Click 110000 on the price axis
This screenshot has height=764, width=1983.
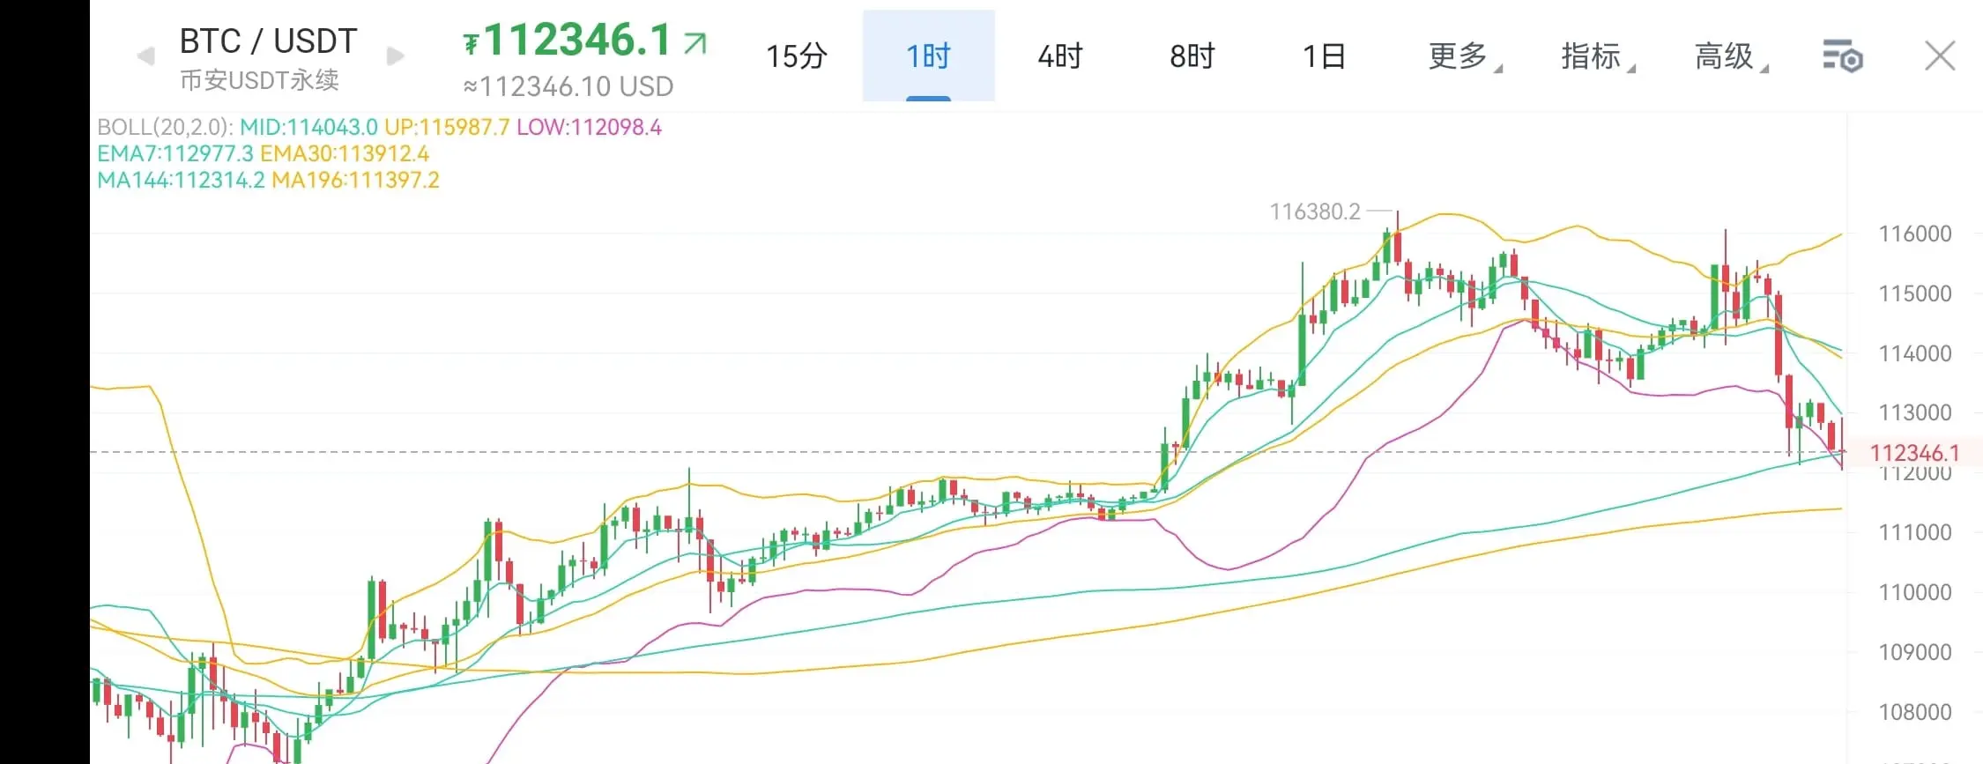tap(1915, 592)
